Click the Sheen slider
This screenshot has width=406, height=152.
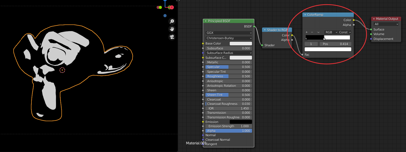[229, 90]
